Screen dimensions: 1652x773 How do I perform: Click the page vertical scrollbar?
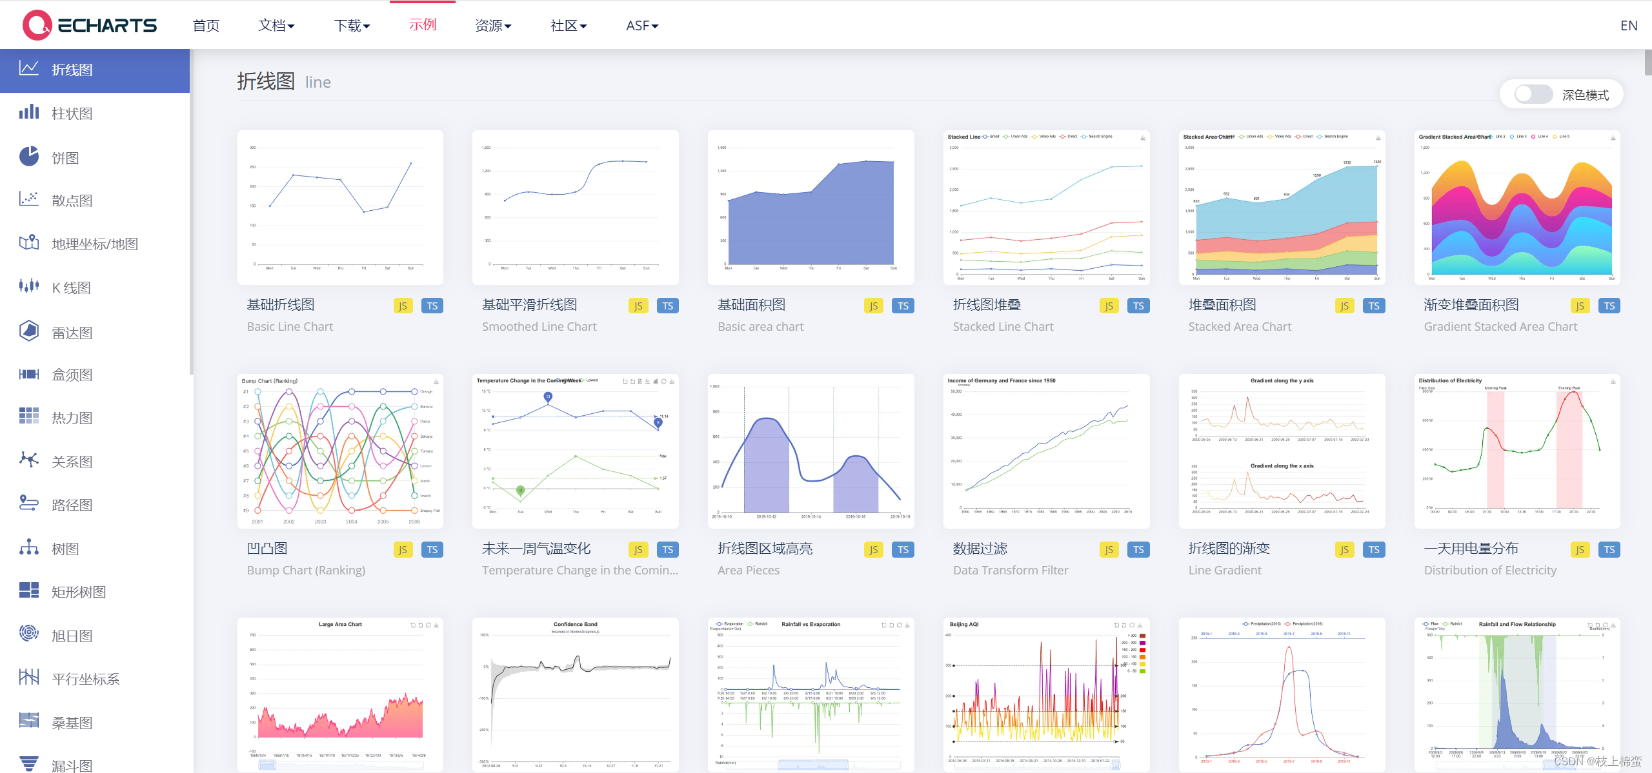click(1647, 63)
